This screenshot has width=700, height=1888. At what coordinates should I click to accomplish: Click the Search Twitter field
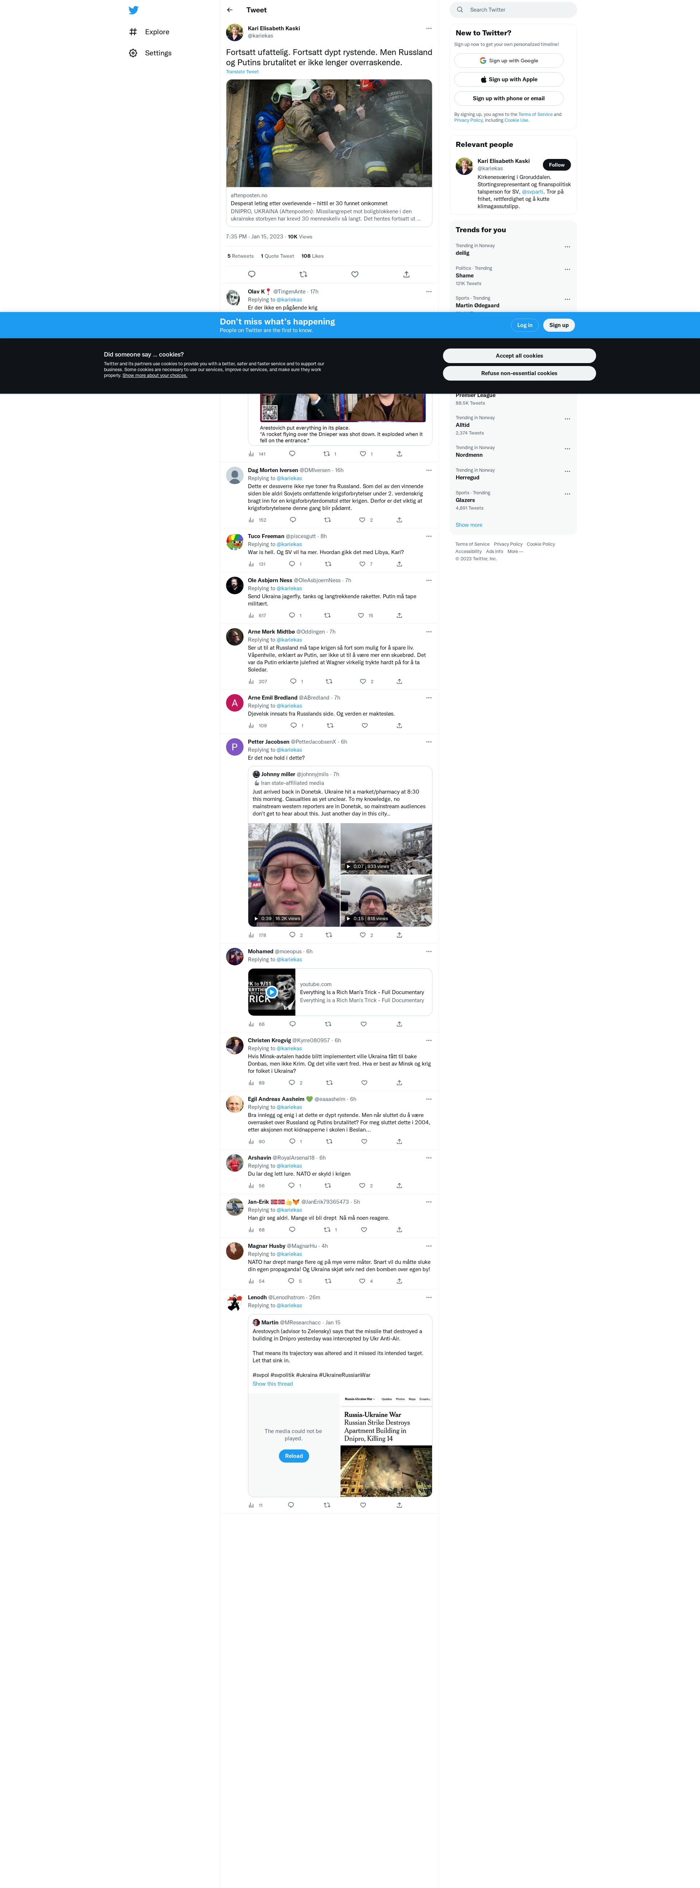[x=513, y=10]
